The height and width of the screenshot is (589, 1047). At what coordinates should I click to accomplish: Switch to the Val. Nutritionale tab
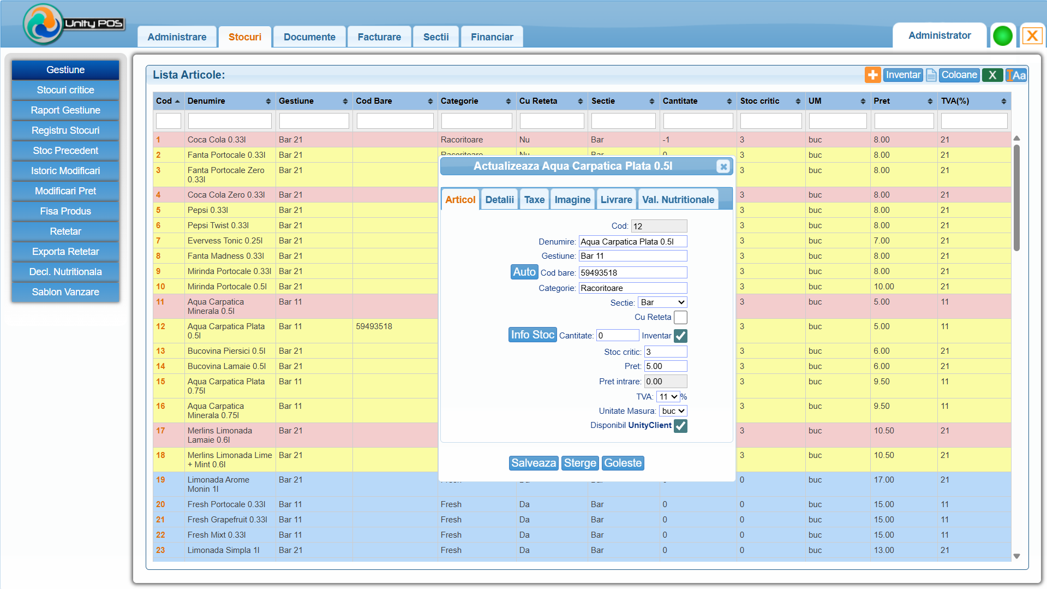click(678, 200)
